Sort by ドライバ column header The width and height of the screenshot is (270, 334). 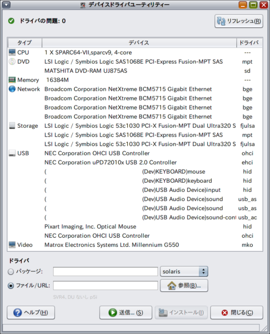(249, 43)
